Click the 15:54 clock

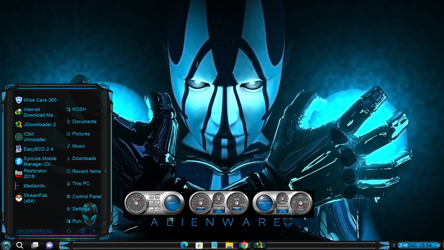tap(426, 245)
